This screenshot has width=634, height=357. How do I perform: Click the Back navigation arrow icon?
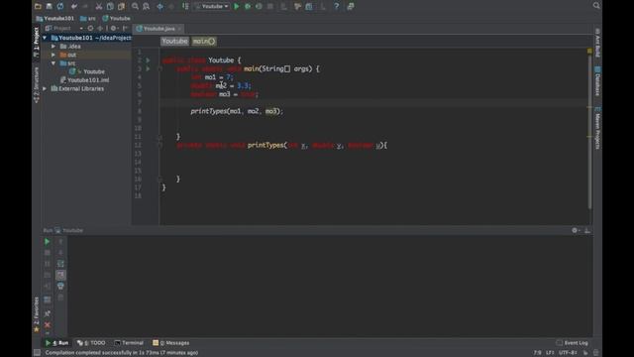coord(160,6)
